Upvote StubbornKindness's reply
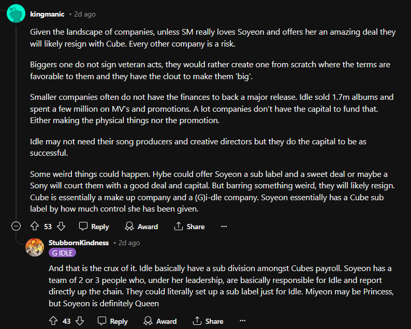The width and height of the screenshot is (411, 329). [x=53, y=321]
